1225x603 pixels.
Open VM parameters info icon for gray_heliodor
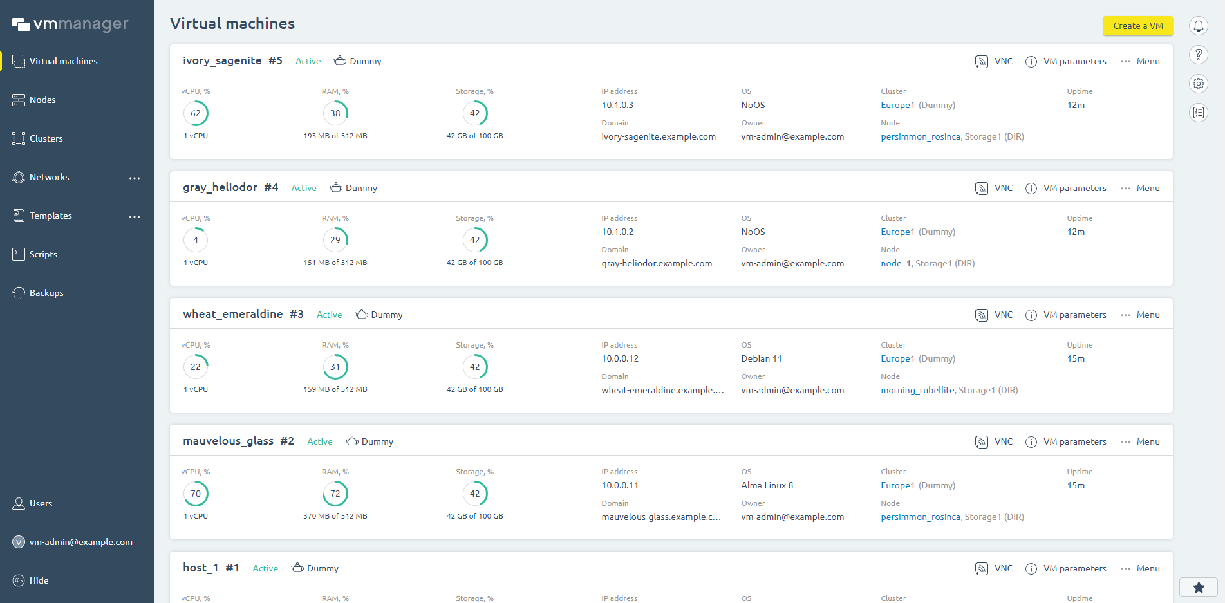(x=1031, y=189)
